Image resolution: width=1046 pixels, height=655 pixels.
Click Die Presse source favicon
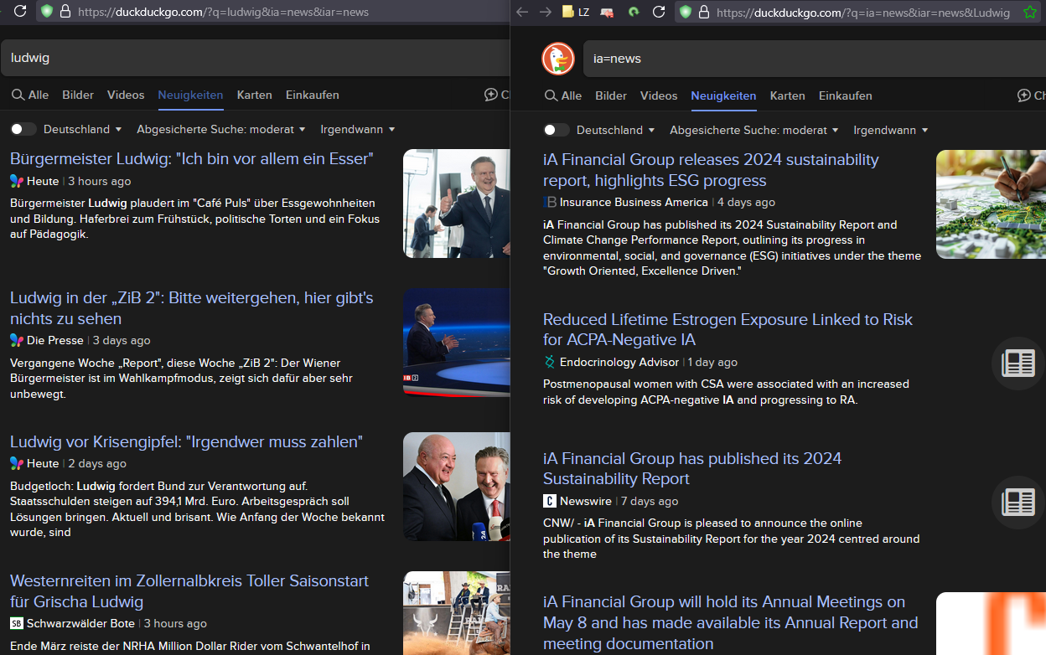[x=17, y=340]
